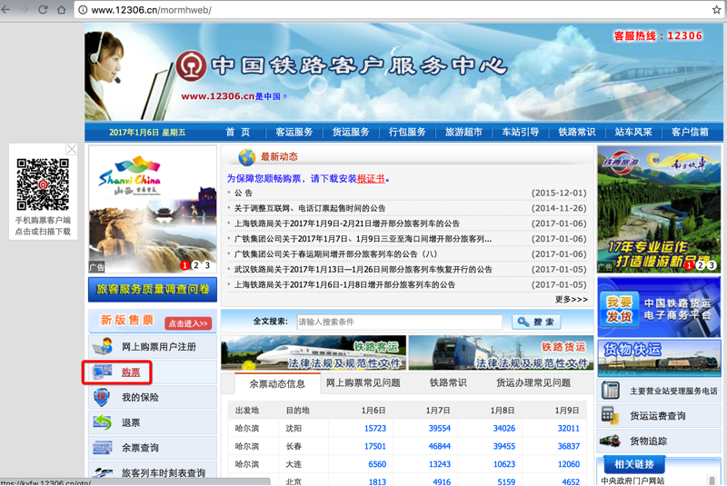Switch to the 货运办理常见问题 tab
Image resolution: width=727 pixels, height=486 pixels.
[533, 382]
